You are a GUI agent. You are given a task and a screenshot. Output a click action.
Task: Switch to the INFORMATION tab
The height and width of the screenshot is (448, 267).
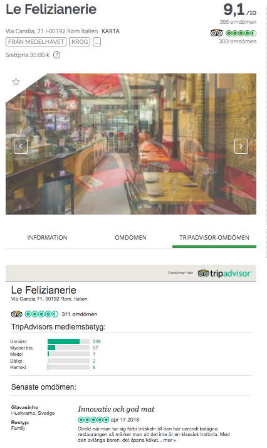(x=48, y=238)
